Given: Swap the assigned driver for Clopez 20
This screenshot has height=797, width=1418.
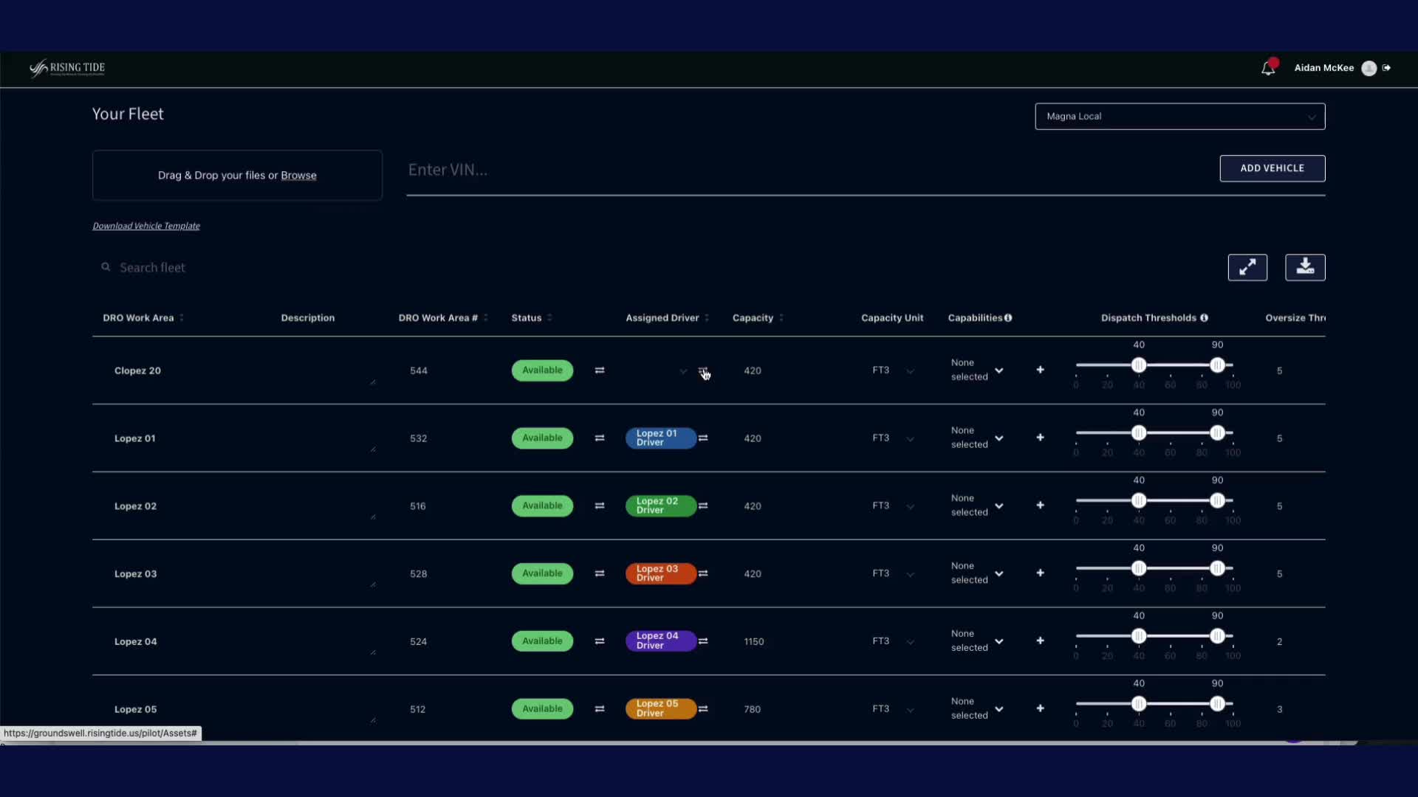Looking at the screenshot, I should coord(703,370).
